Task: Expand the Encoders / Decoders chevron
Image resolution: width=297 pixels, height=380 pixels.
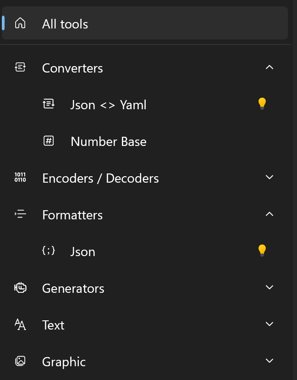Action: pos(269,178)
